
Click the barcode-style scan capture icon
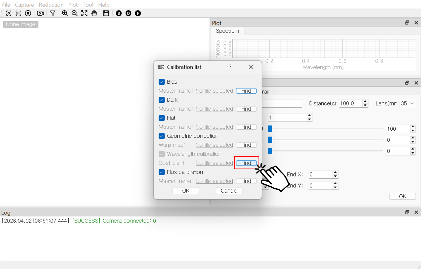(18, 13)
